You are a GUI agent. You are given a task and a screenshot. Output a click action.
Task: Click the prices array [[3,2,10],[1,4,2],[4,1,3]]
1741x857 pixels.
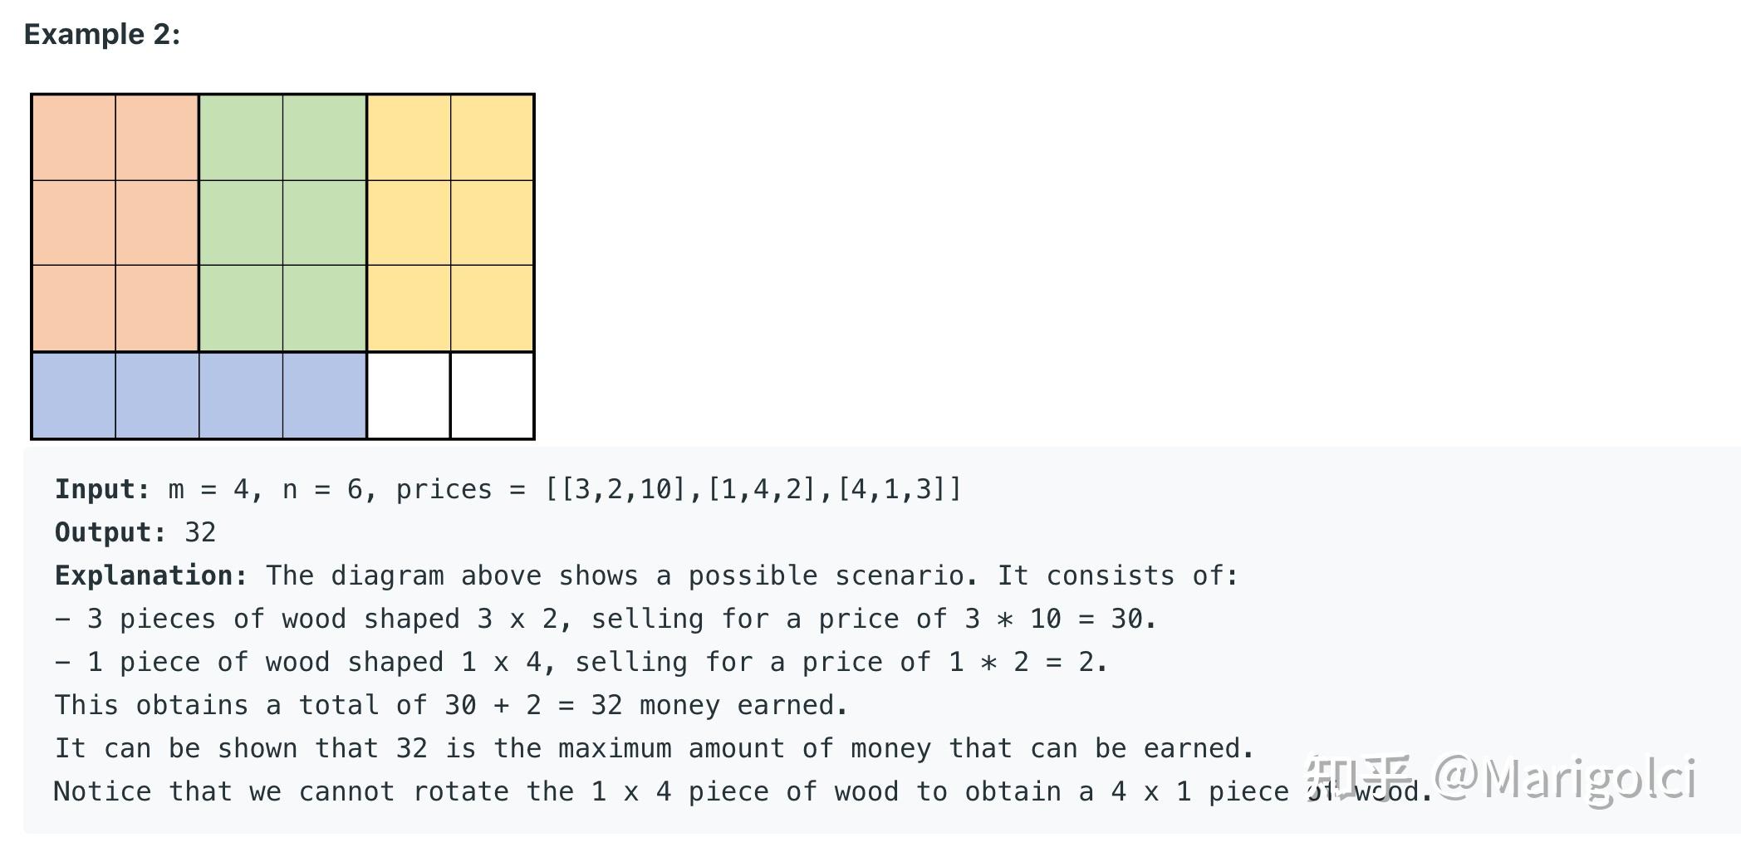[753, 489]
